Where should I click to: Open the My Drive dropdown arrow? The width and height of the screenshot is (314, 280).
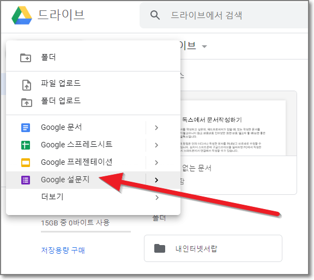point(204,46)
